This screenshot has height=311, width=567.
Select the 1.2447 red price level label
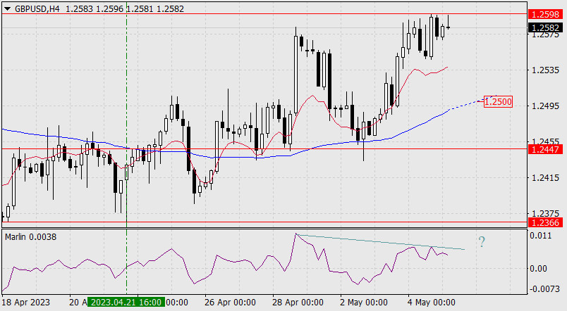(546, 149)
